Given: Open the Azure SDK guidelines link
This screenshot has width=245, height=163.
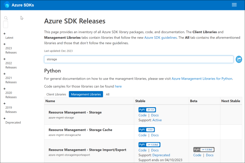Looking at the screenshot, I should 161,37.
